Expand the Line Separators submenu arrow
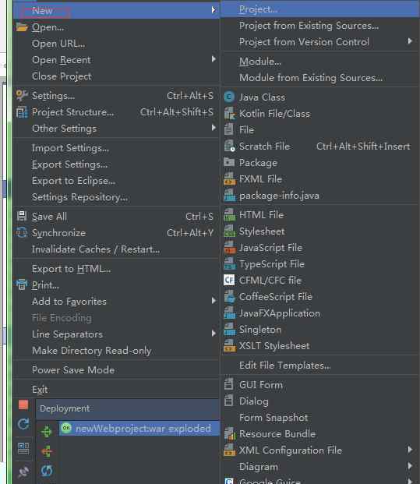The height and width of the screenshot is (484, 420). 214,334
